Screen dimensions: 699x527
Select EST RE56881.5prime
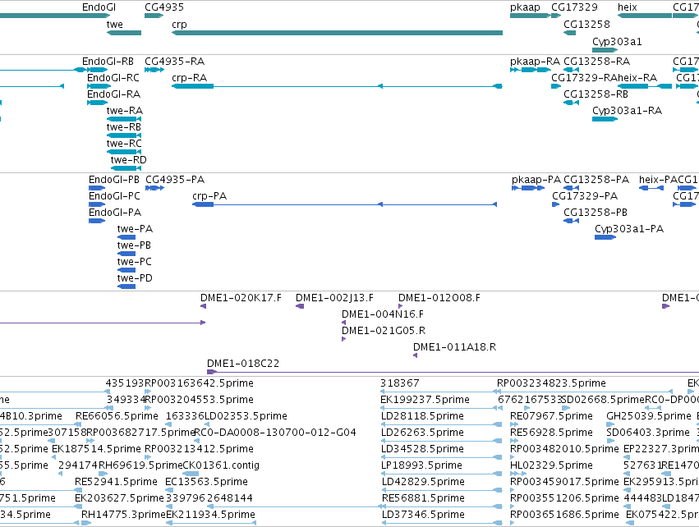pyautogui.click(x=424, y=498)
